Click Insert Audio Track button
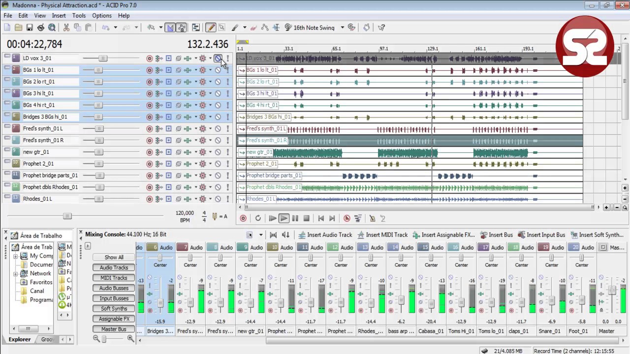The width and height of the screenshot is (630, 354). coord(325,235)
